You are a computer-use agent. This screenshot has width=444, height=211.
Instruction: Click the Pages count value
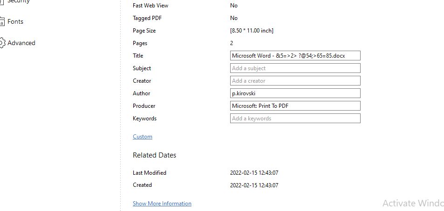[x=232, y=43]
